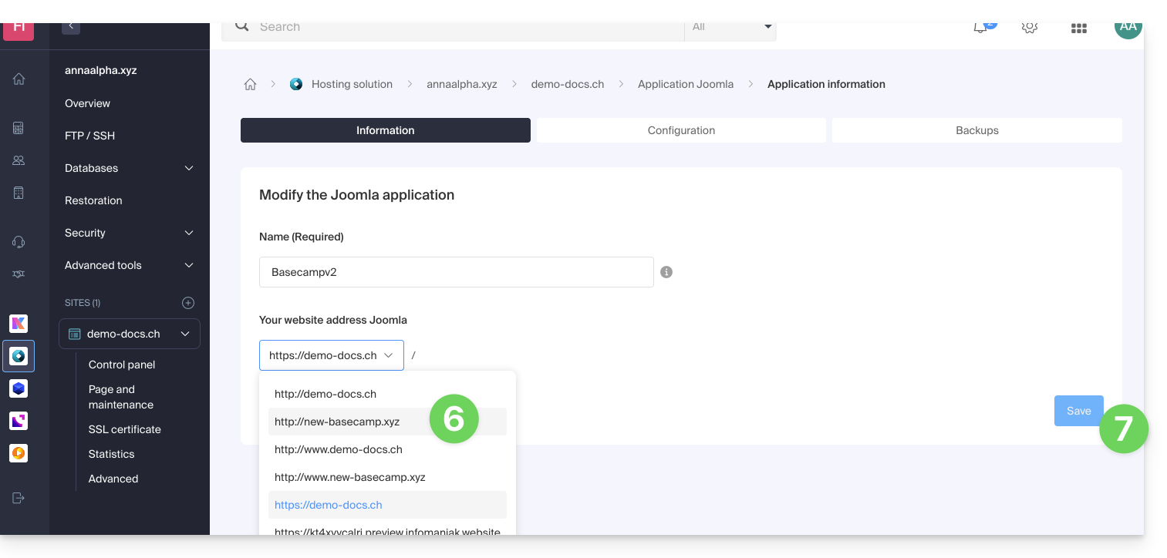Click the Name input field
Screen dimensions: 1167x558
456,272
